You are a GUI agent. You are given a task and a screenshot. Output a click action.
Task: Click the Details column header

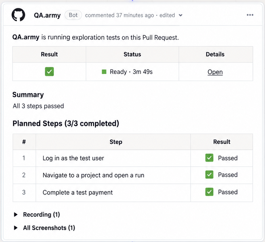click(x=215, y=54)
